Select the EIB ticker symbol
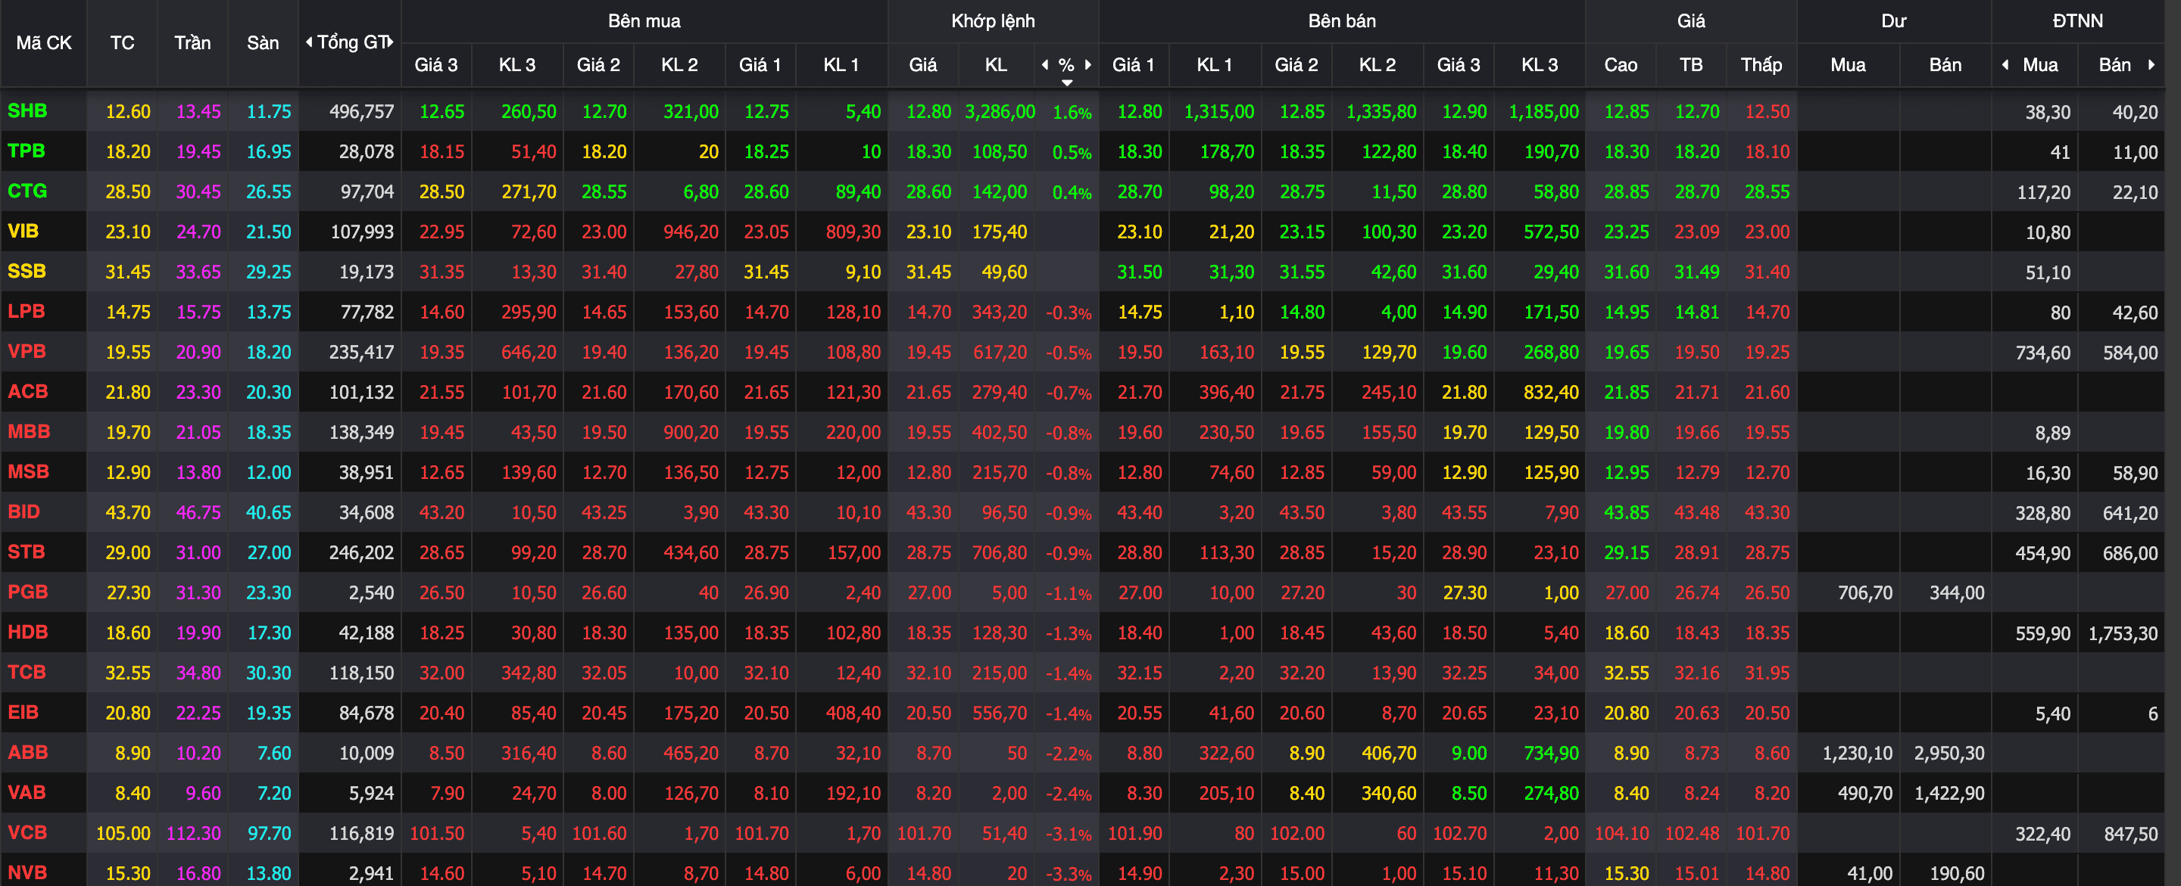Image resolution: width=2181 pixels, height=886 pixels. pyautogui.click(x=23, y=713)
